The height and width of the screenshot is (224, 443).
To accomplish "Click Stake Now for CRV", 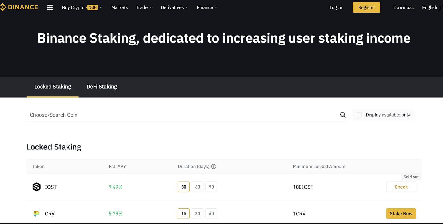I will [401, 213].
